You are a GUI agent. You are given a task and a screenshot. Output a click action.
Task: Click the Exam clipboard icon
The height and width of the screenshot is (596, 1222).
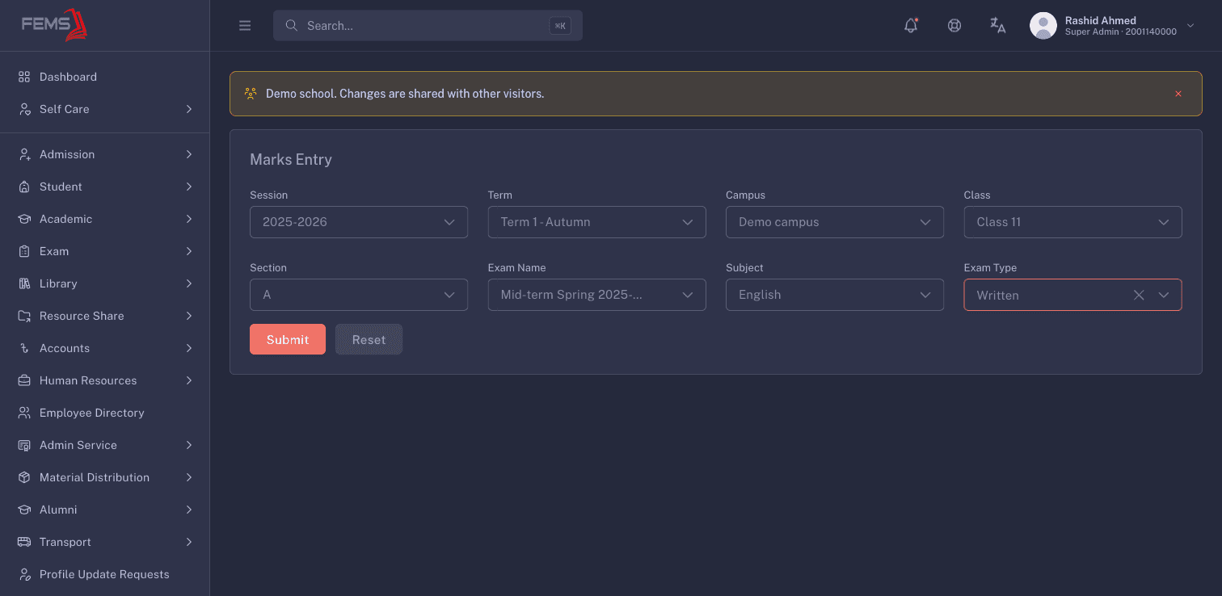[x=24, y=251]
